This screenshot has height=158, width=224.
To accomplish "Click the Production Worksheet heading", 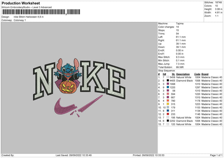I will coord(21,3).
